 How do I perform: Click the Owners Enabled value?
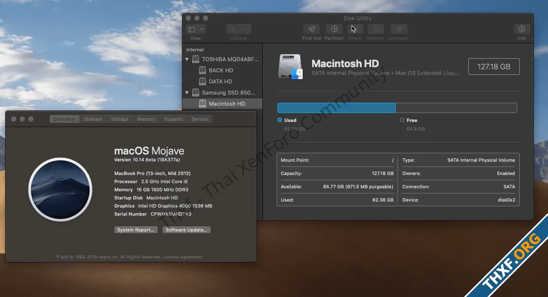click(x=506, y=173)
